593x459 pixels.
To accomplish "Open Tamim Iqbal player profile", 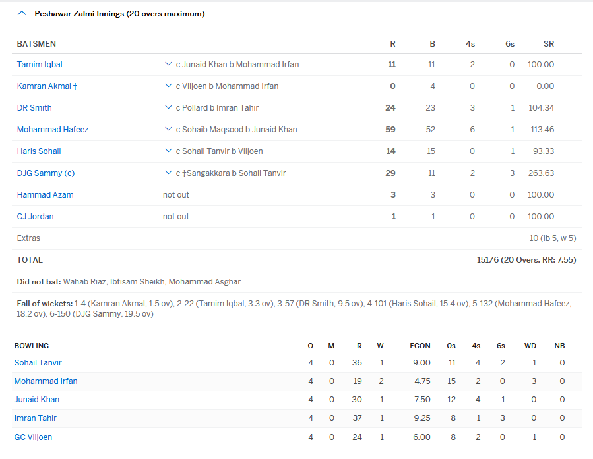I will click(x=40, y=65).
